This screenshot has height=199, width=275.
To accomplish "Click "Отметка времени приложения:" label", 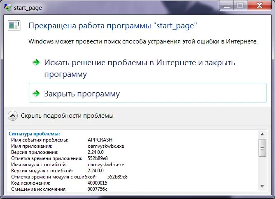I will (47, 158).
